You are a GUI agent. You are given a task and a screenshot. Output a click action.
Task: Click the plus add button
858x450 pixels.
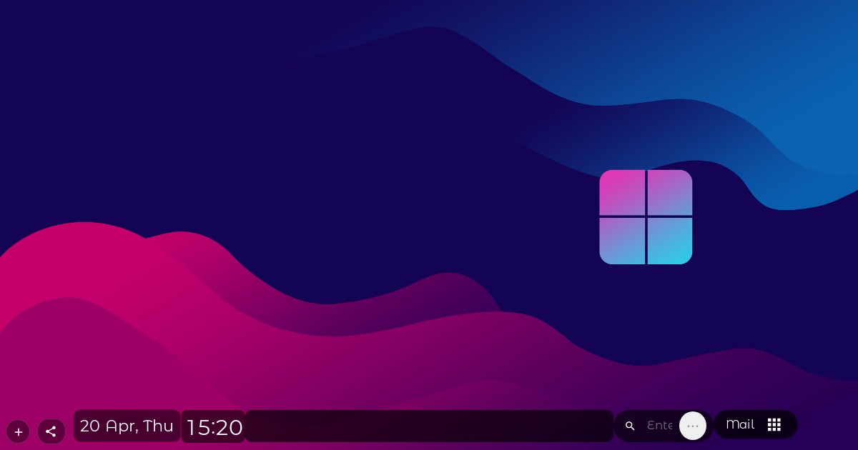pos(18,431)
